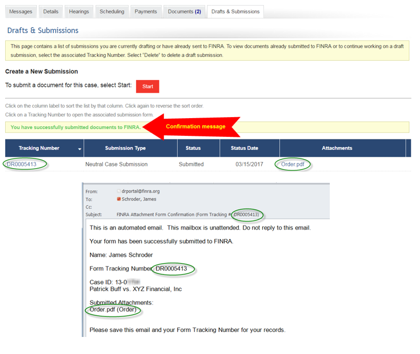
Task: Click the Attachments column header
Action: click(x=337, y=148)
